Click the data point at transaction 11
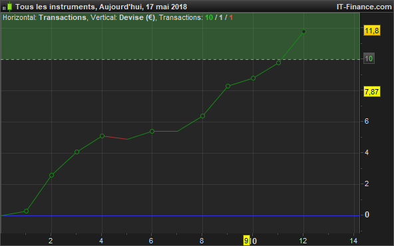 pos(278,62)
